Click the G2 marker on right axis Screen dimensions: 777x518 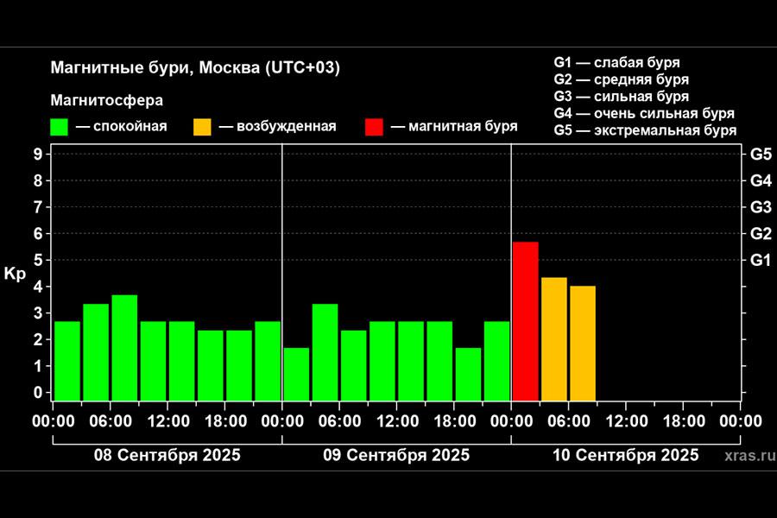click(x=761, y=233)
